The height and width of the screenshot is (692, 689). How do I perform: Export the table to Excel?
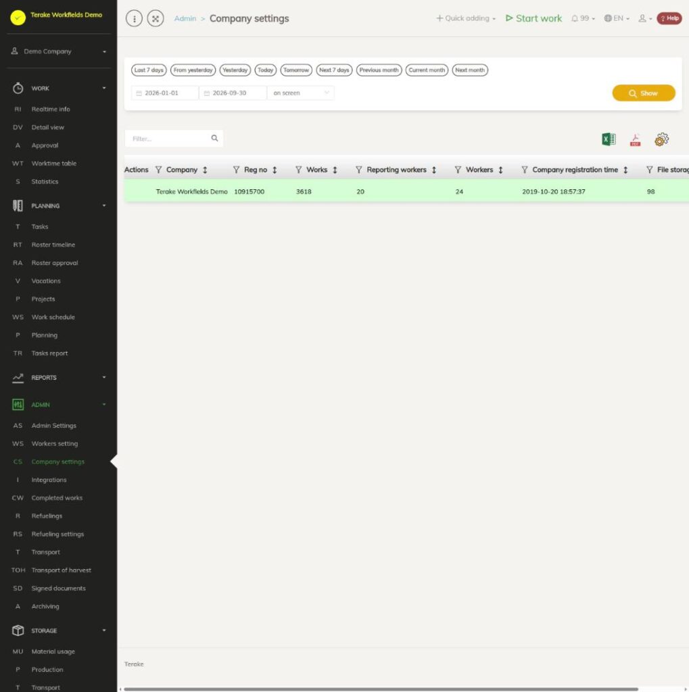pos(609,139)
